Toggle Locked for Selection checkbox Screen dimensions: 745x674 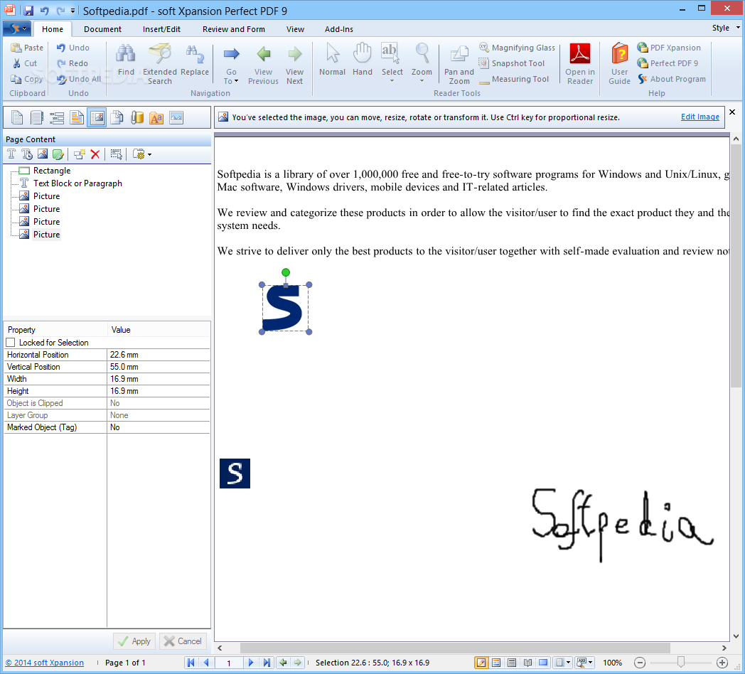[x=11, y=342]
